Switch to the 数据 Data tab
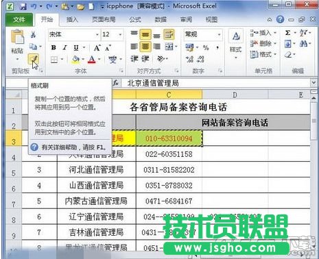Image resolution: width=319 pixels, height=259 pixels. (x=161, y=20)
